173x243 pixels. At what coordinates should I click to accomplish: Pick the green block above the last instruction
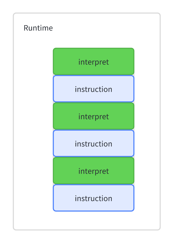tap(118, 171)
